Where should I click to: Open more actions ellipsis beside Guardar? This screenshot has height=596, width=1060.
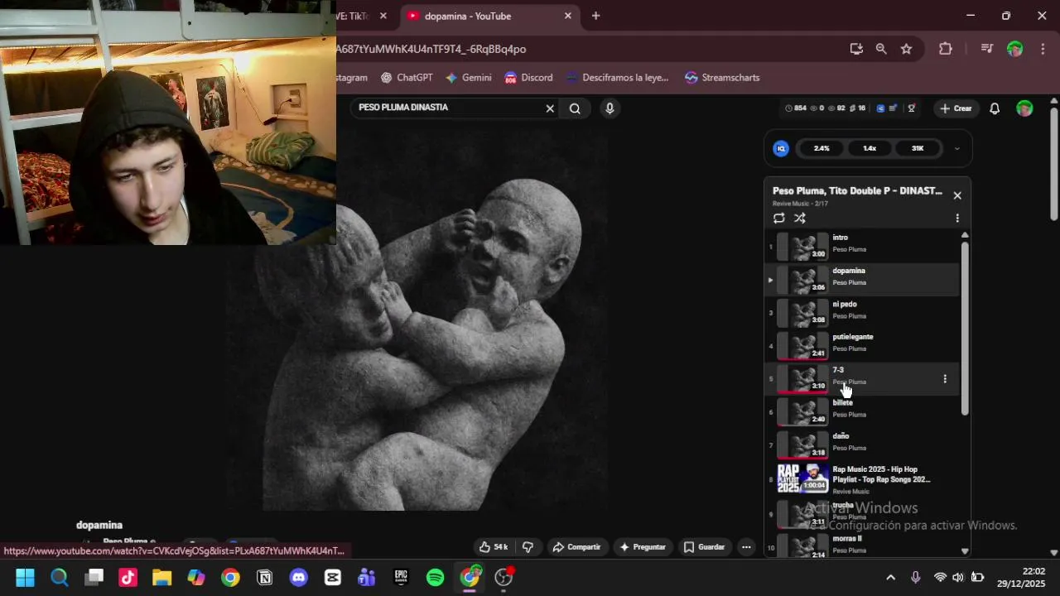pos(746,547)
